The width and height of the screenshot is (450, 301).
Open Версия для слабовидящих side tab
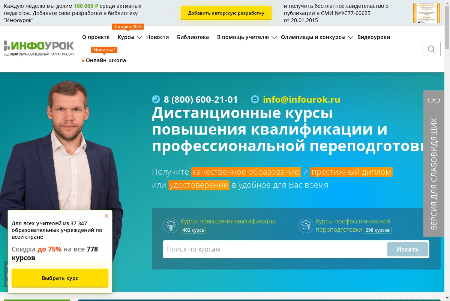pos(434,174)
